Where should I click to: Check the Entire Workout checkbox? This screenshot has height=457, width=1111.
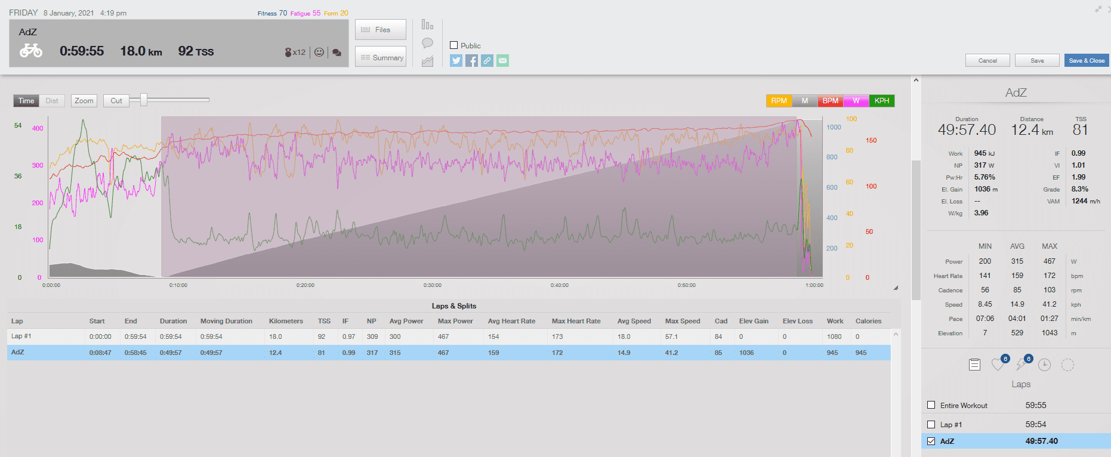[x=931, y=405]
